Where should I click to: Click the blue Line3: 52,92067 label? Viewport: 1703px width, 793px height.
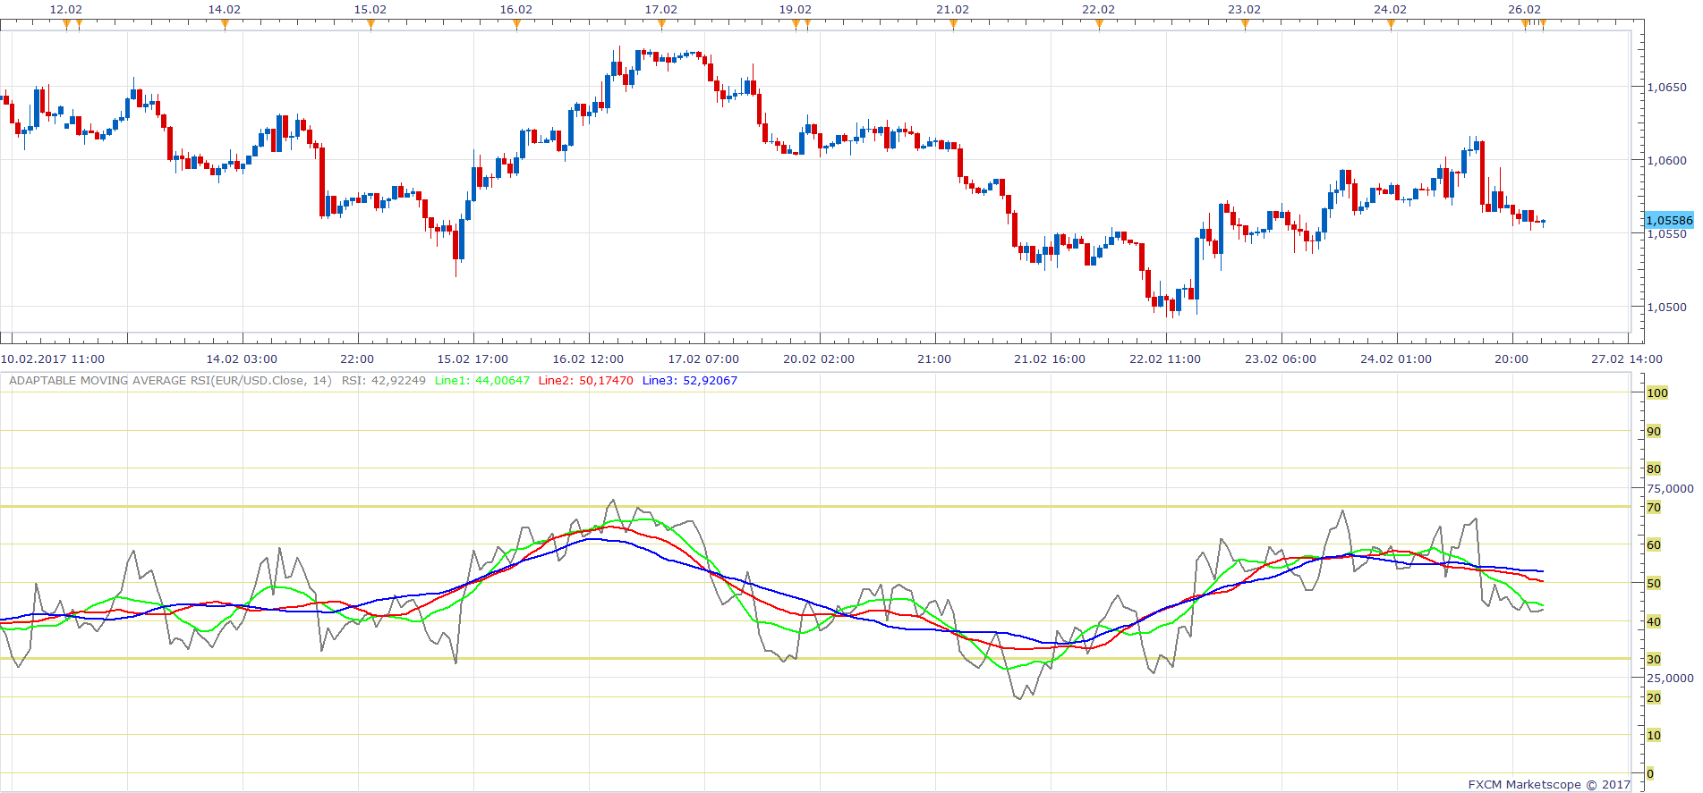click(690, 381)
